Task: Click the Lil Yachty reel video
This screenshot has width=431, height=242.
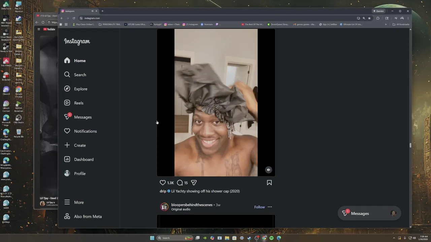Action: point(216,103)
